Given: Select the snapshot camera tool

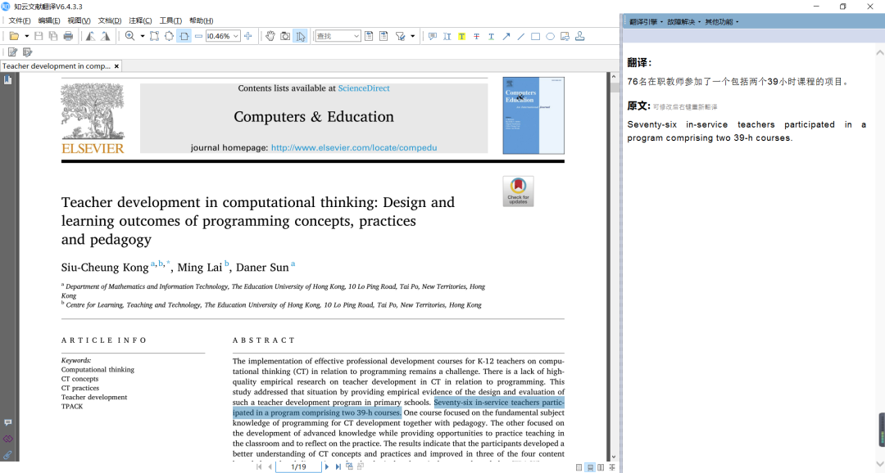Looking at the screenshot, I should (x=285, y=36).
